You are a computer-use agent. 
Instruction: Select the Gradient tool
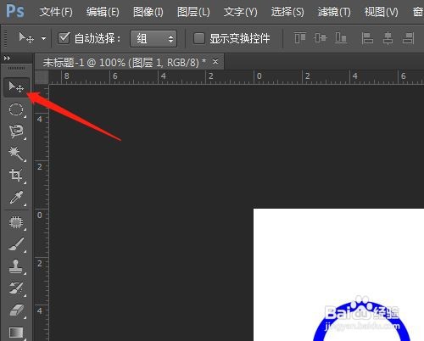click(16, 333)
